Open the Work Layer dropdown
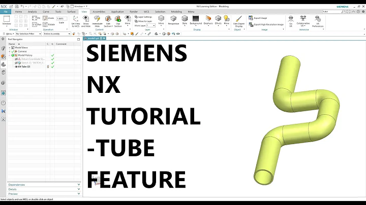The height and width of the screenshot is (205, 366). [151, 25]
